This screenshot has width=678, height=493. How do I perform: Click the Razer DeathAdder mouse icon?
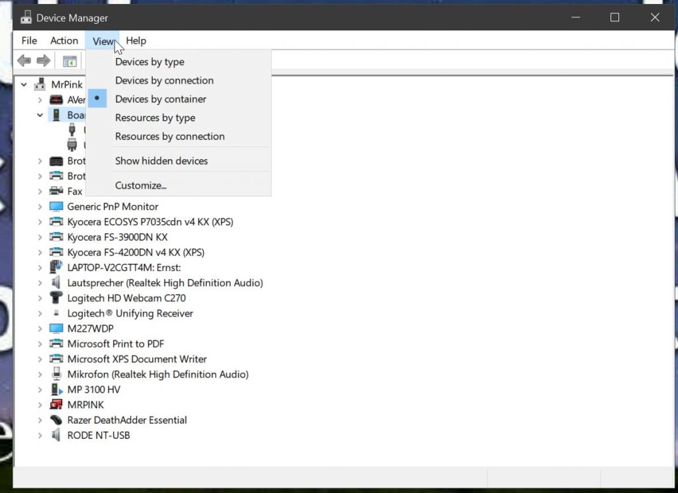(56, 420)
